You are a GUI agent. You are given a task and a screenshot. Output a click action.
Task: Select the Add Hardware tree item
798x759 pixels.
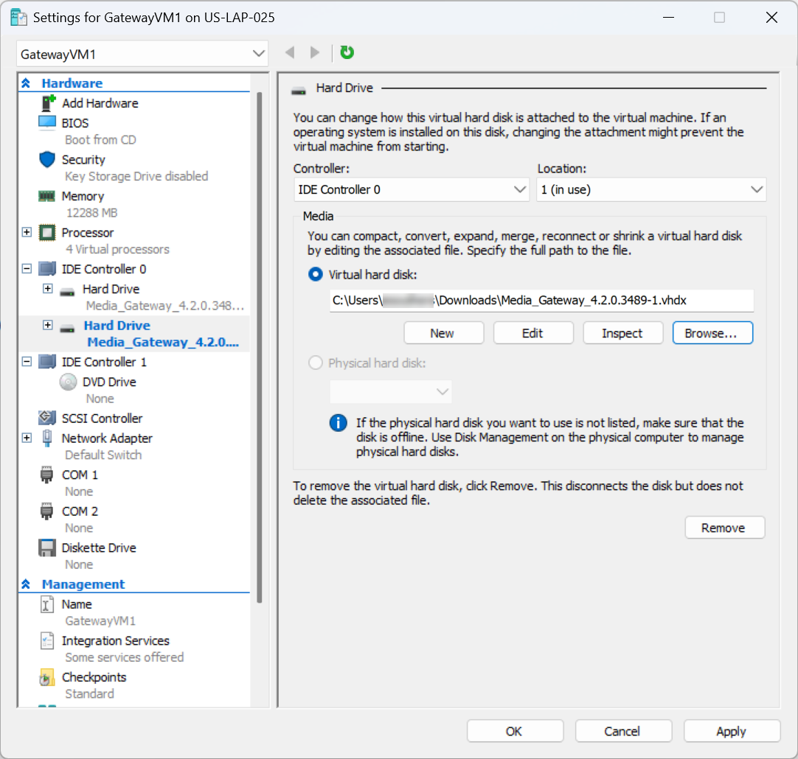(100, 103)
